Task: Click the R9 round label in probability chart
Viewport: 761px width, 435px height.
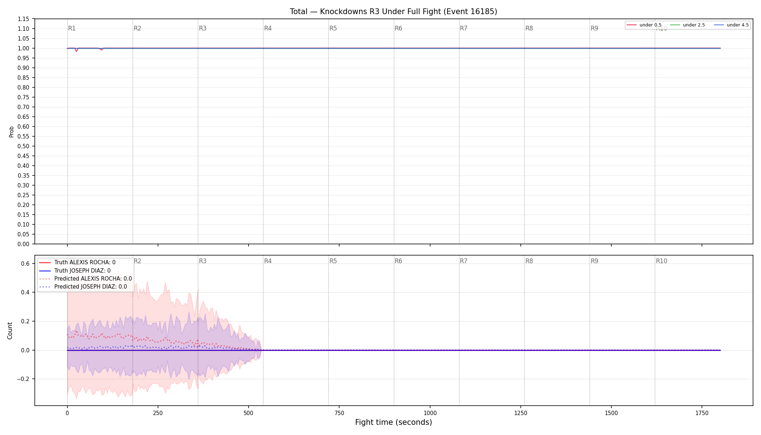Action: coord(594,28)
